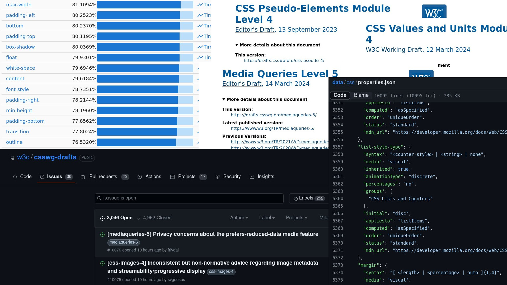Open the Code tab in csswg-drafts

[x=22, y=177]
